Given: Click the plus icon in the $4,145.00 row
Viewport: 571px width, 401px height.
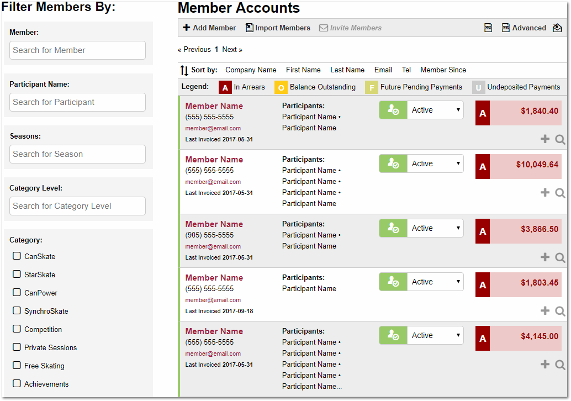Looking at the screenshot, I should pyautogui.click(x=545, y=364).
